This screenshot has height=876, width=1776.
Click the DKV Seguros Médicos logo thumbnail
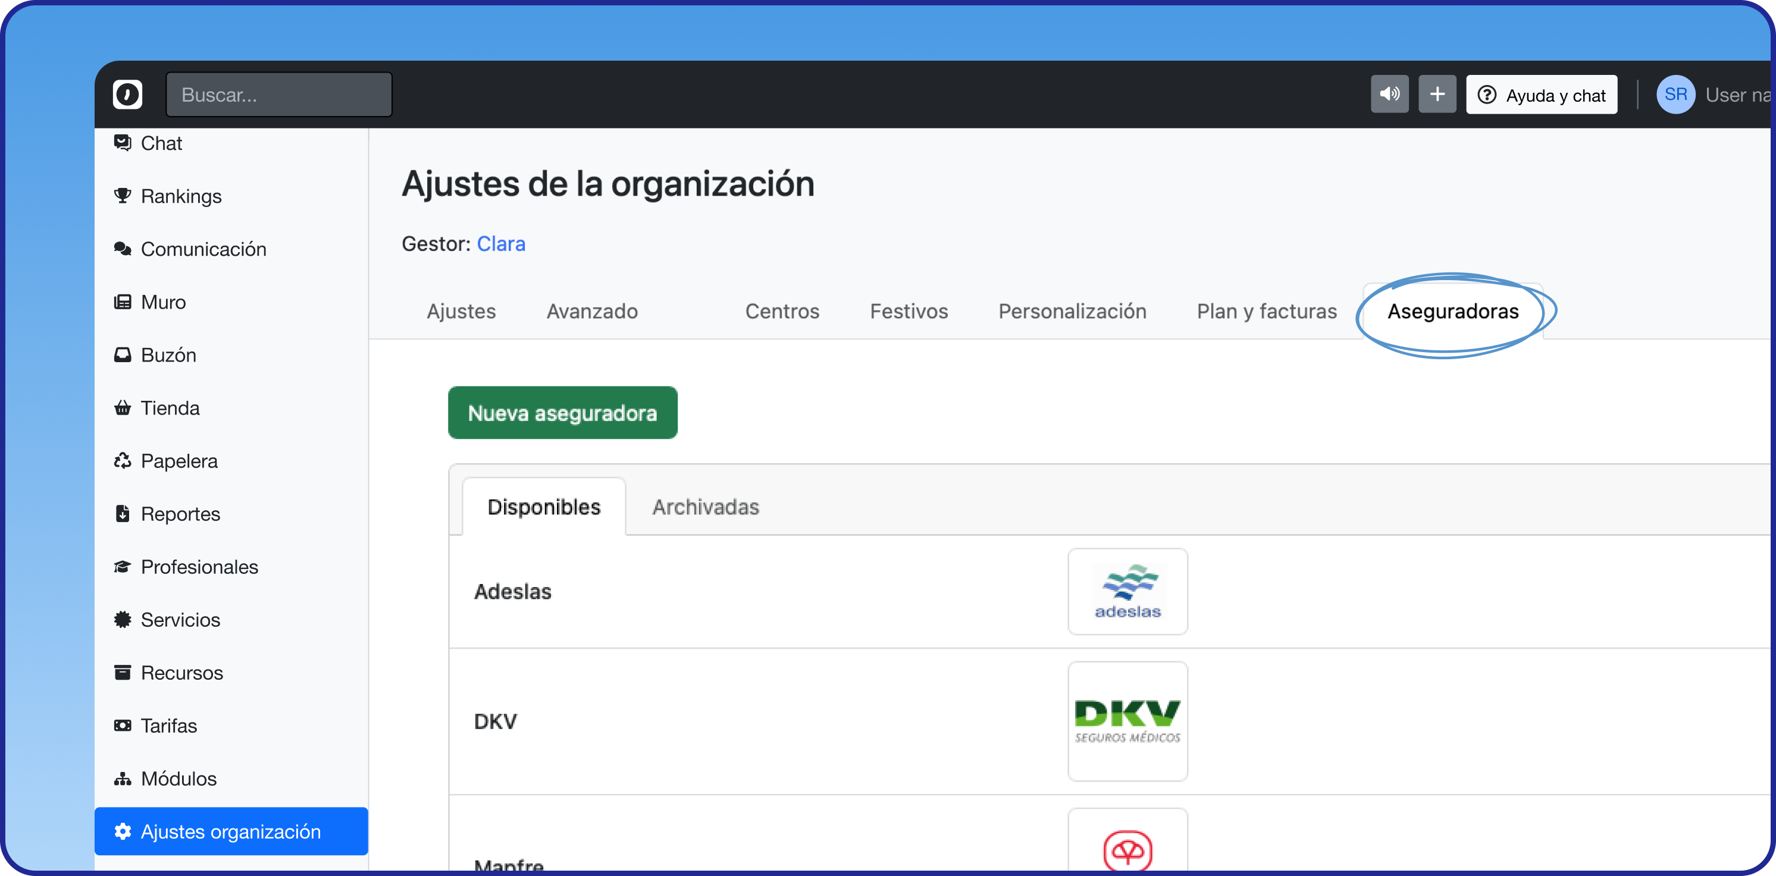[x=1127, y=721]
